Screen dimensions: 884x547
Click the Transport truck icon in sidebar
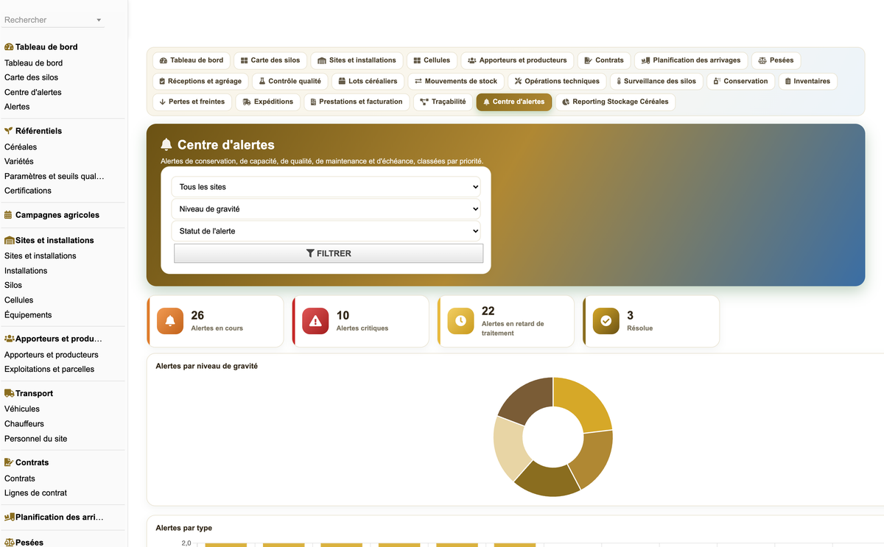pyautogui.click(x=10, y=393)
